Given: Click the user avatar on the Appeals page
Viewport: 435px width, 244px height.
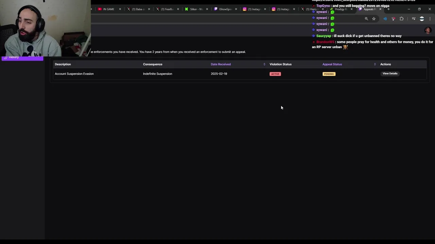Looking at the screenshot, I should 428,30.
